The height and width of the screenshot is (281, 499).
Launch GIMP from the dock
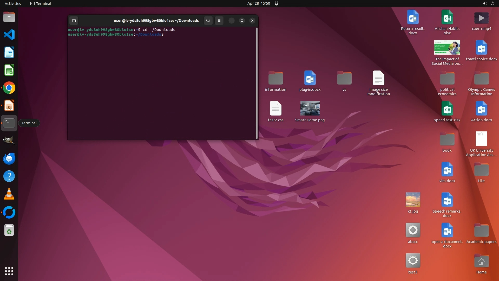[9, 141]
